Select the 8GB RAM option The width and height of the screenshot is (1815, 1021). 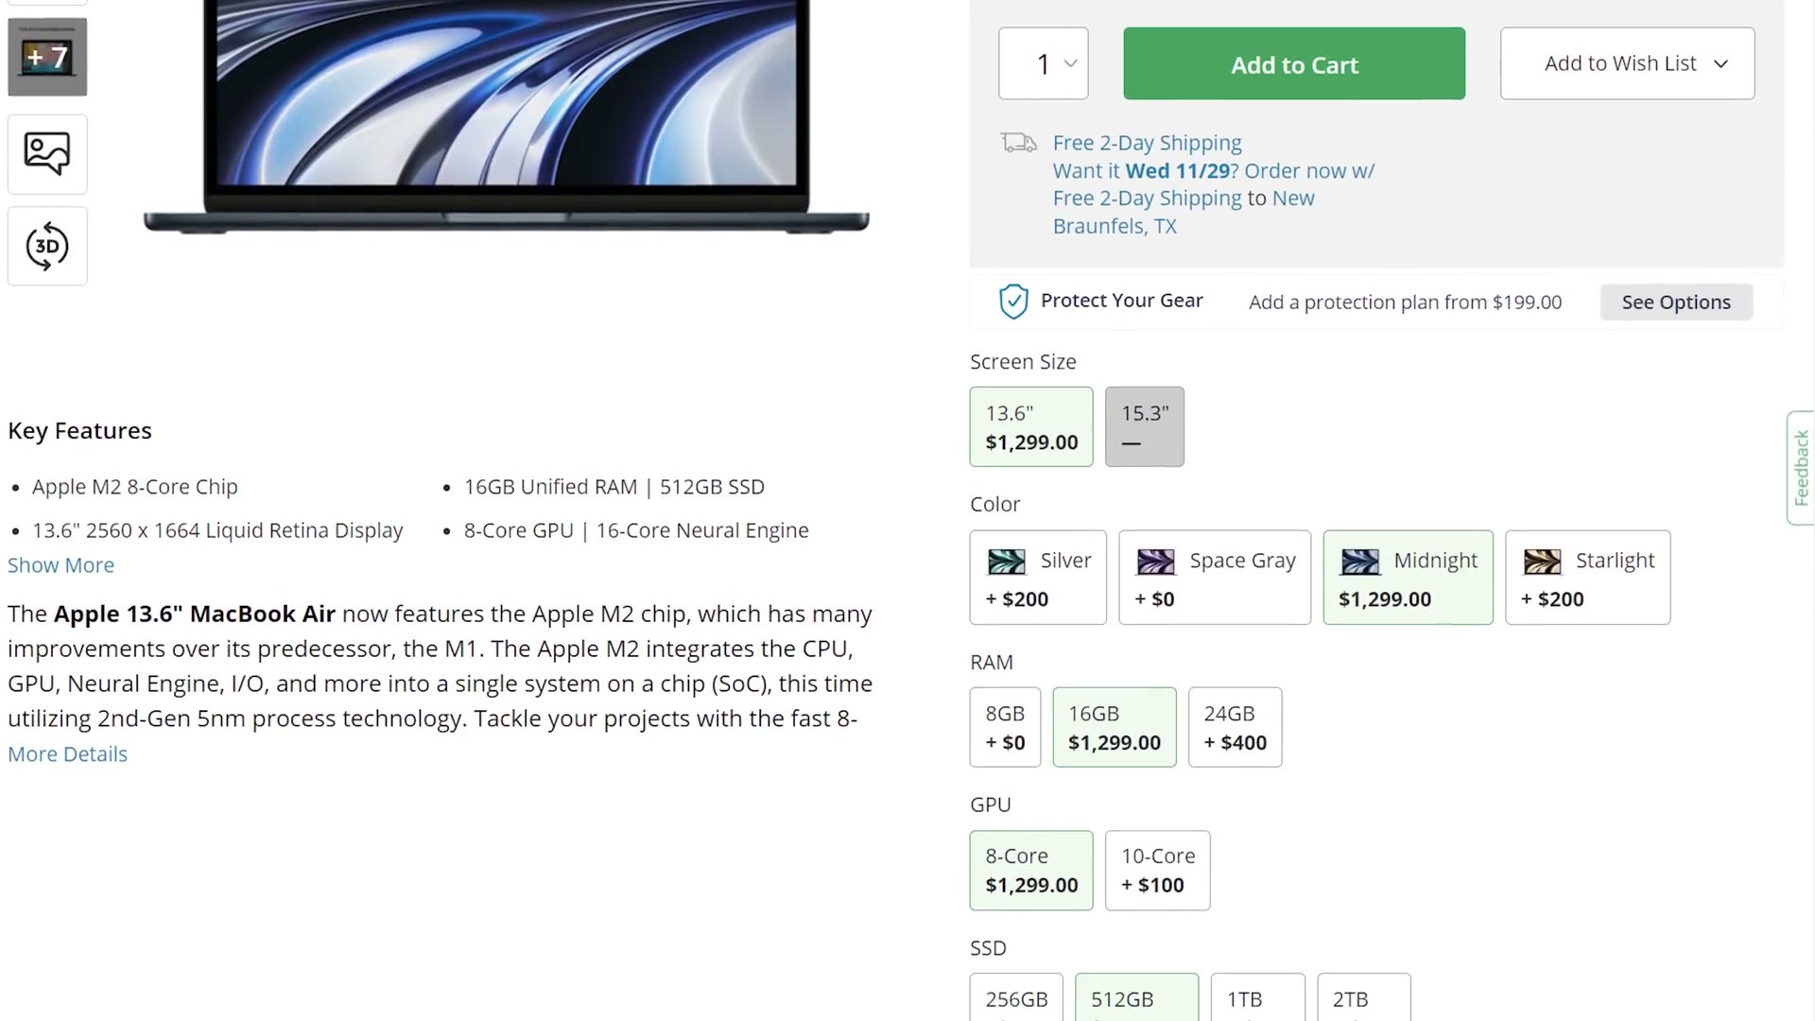pyautogui.click(x=1005, y=727)
